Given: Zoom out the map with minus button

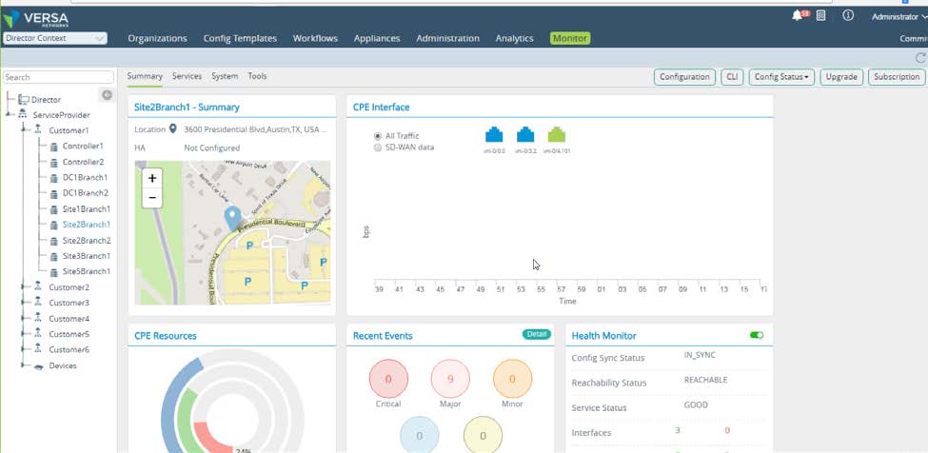Looking at the screenshot, I should click(x=152, y=198).
